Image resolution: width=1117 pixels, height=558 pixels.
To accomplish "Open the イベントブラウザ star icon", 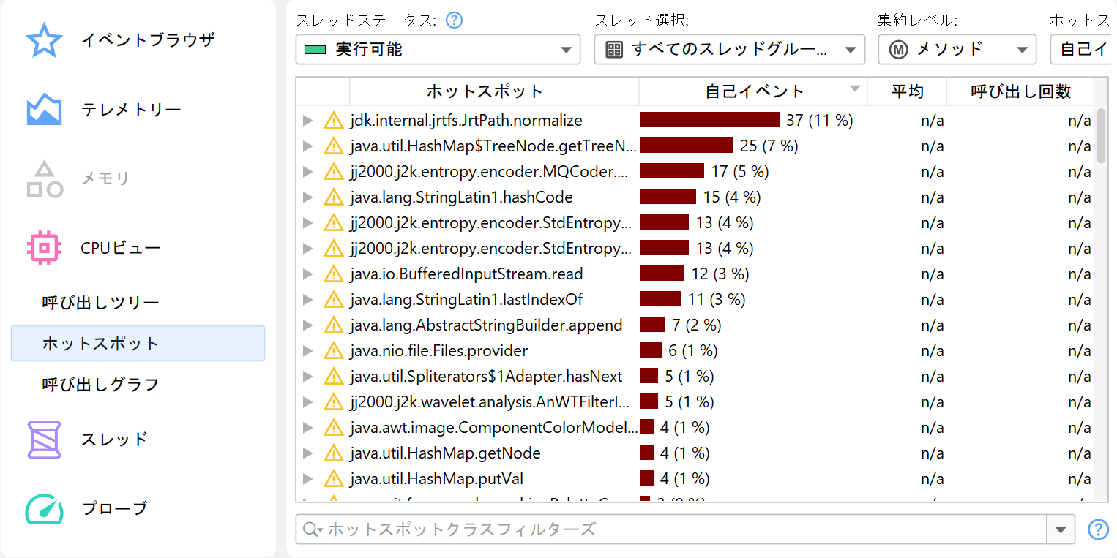I will tap(44, 40).
